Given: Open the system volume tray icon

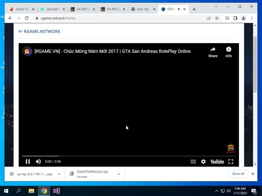Looking at the screenshot, I should (x=229, y=191).
